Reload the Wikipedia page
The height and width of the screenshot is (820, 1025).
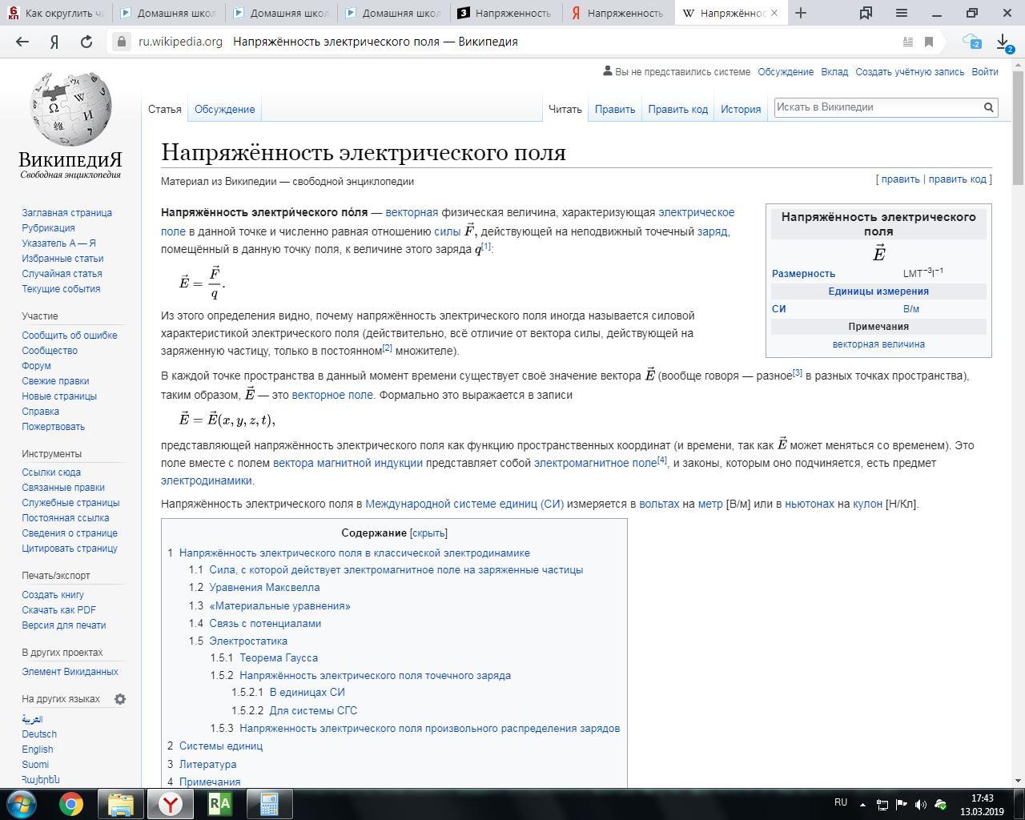click(86, 42)
